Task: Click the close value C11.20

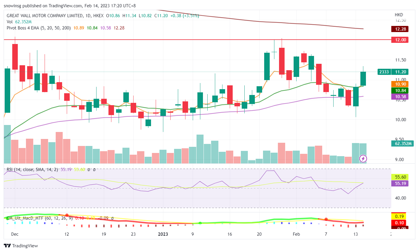Action: tap(161, 16)
